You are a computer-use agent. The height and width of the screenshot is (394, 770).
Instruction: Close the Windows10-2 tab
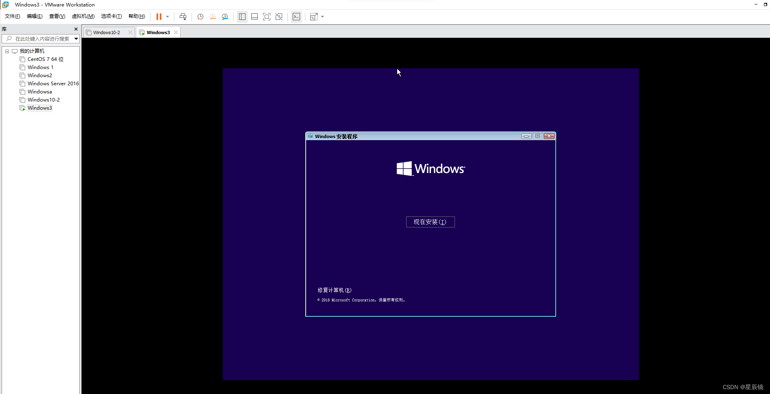(130, 32)
